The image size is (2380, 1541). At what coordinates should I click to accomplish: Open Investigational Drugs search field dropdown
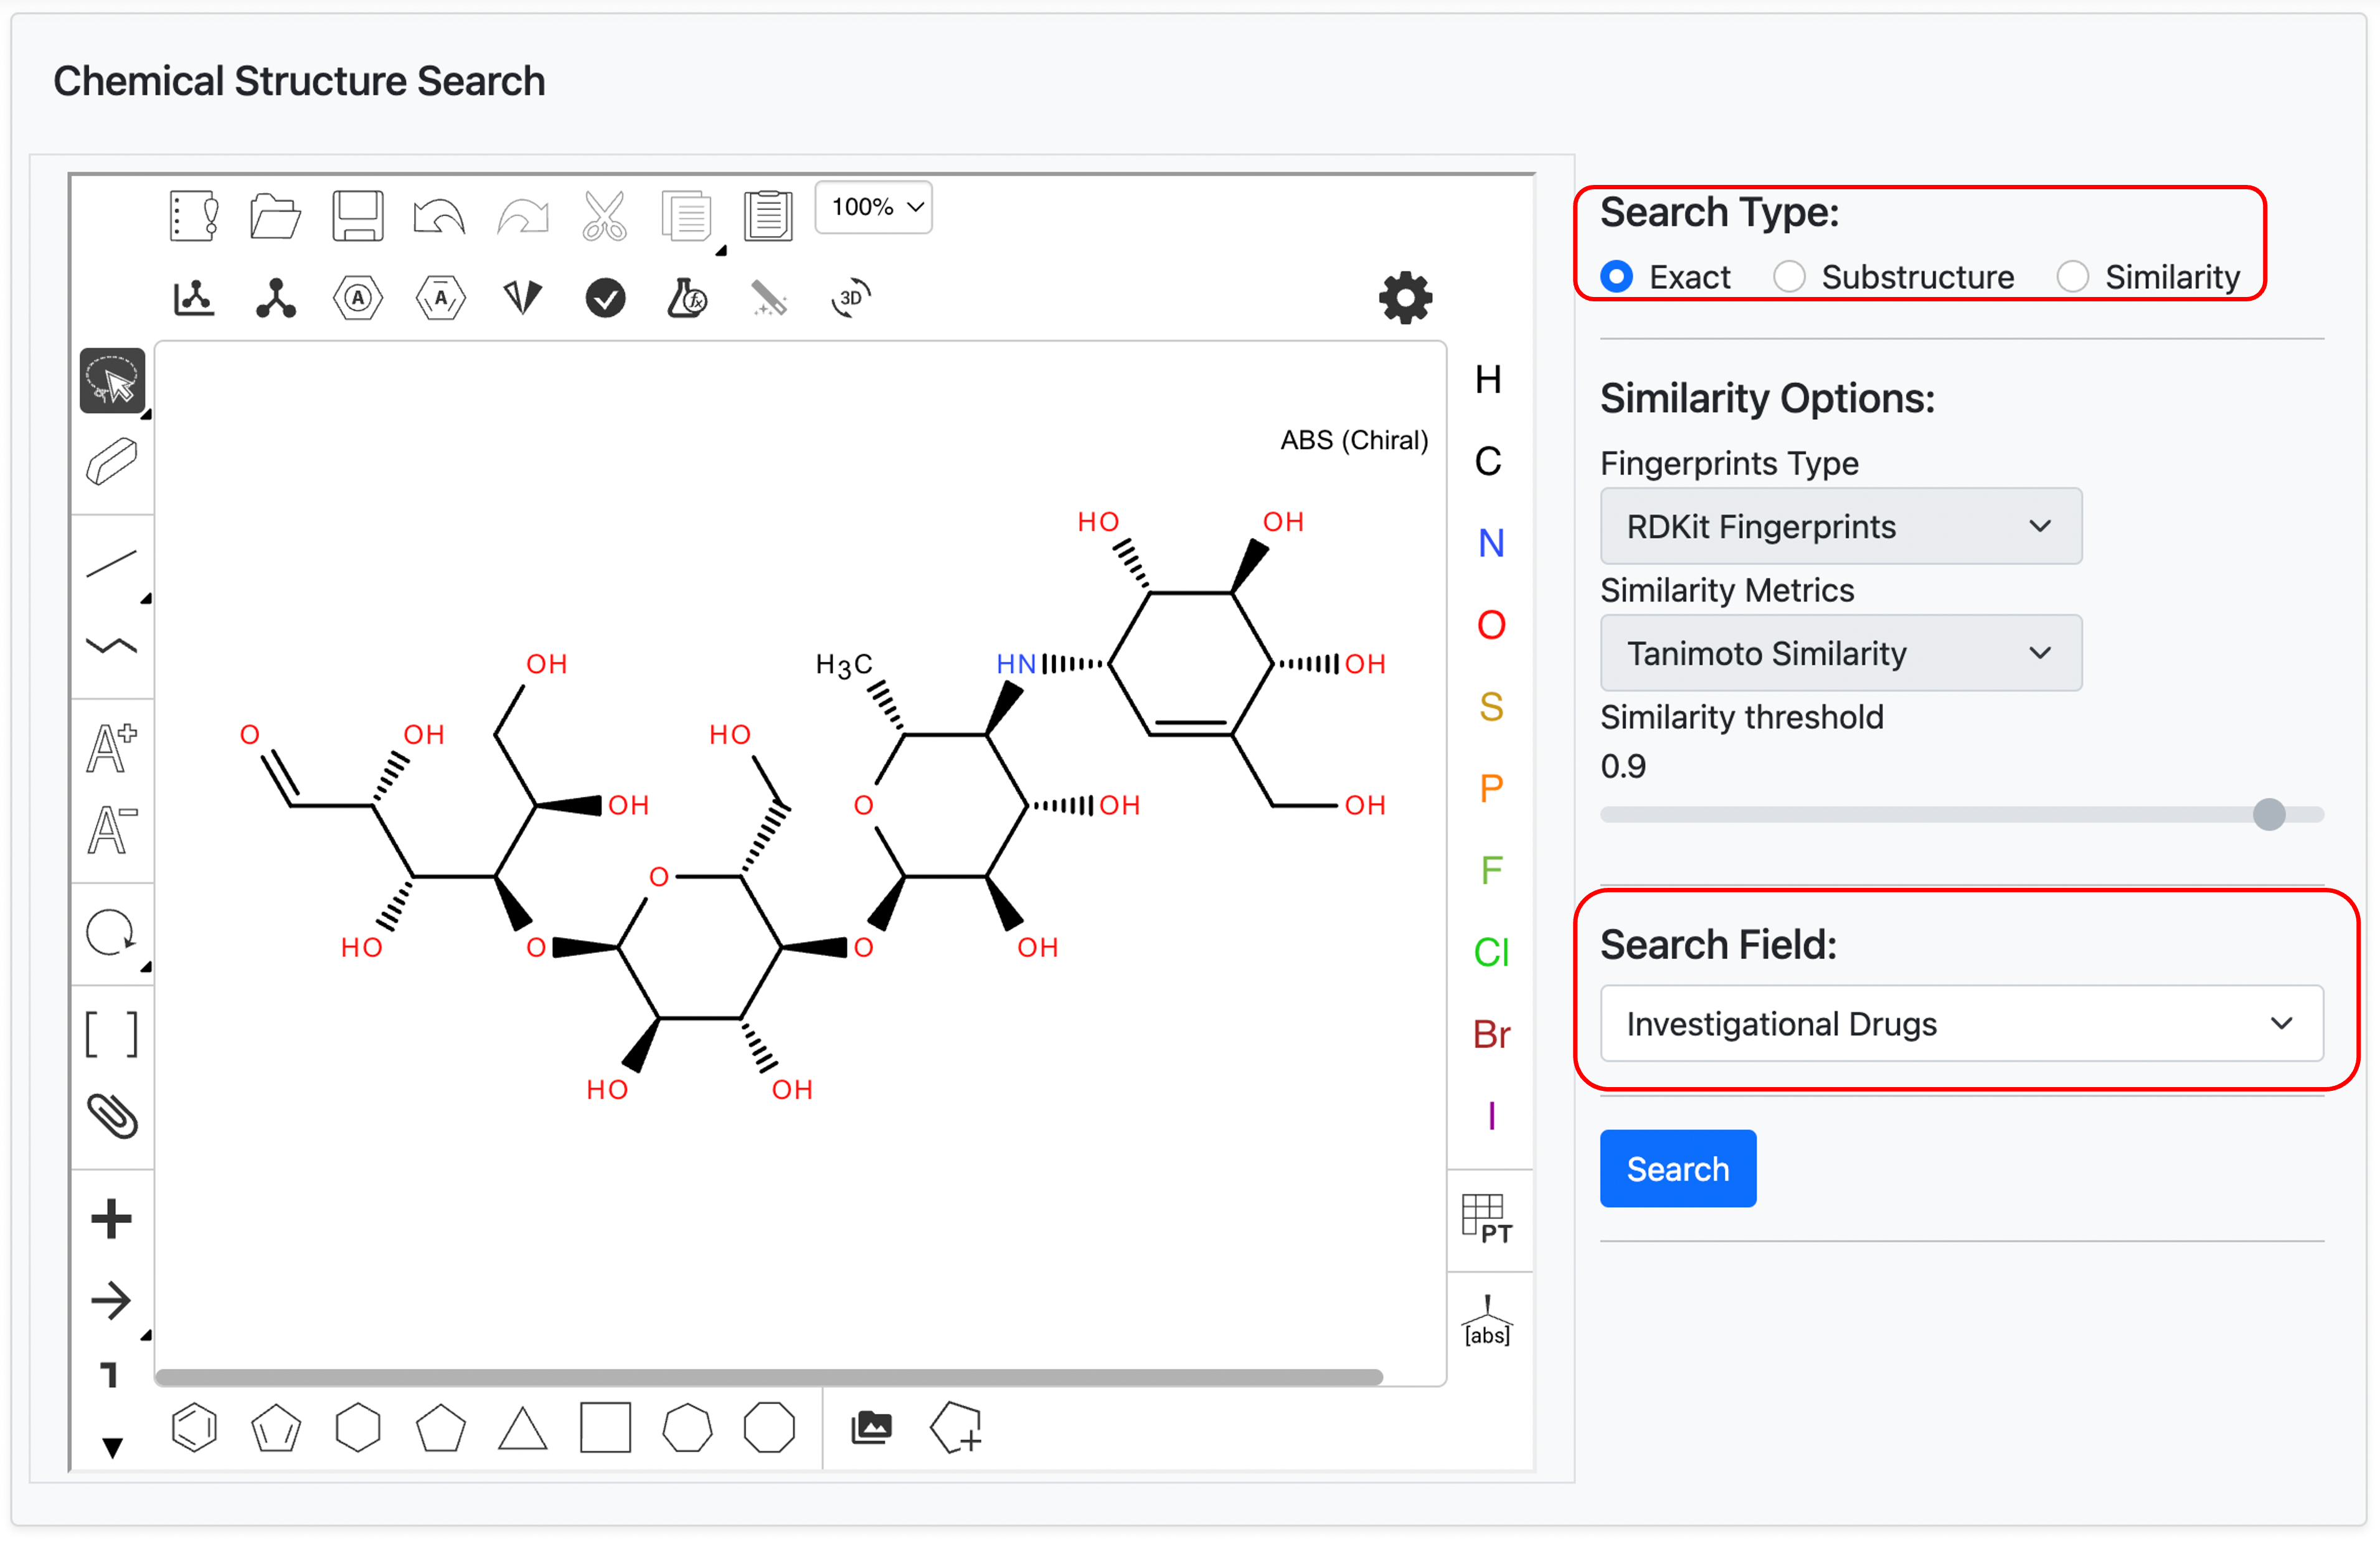tap(1961, 1023)
